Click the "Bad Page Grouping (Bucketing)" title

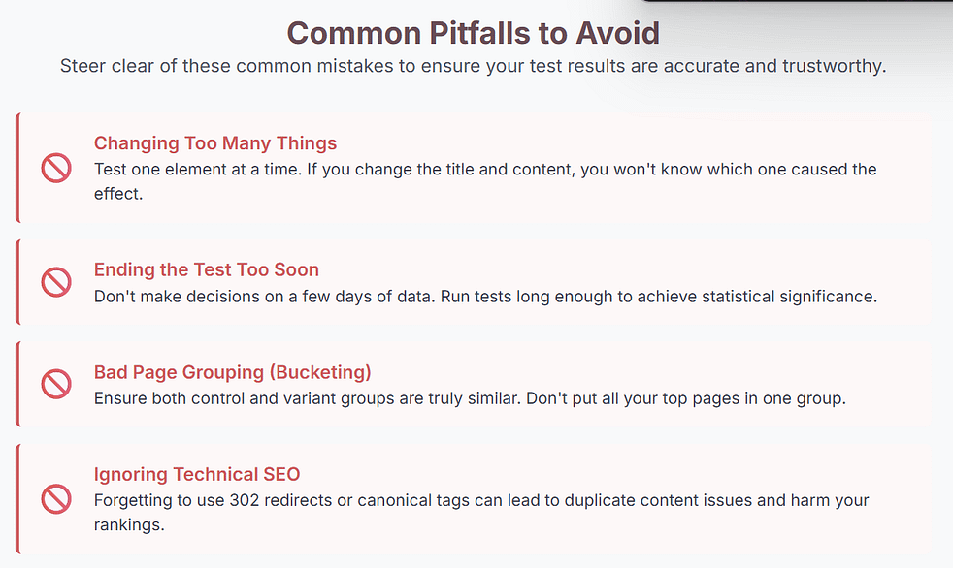click(x=233, y=372)
